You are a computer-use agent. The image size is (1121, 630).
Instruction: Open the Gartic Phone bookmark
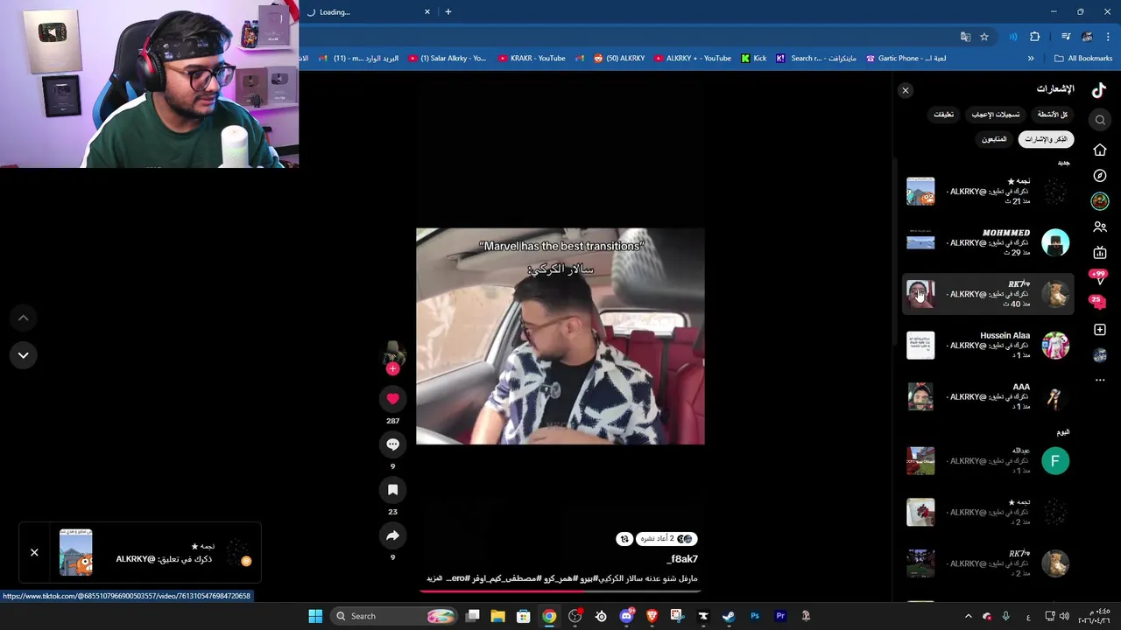pos(906,58)
